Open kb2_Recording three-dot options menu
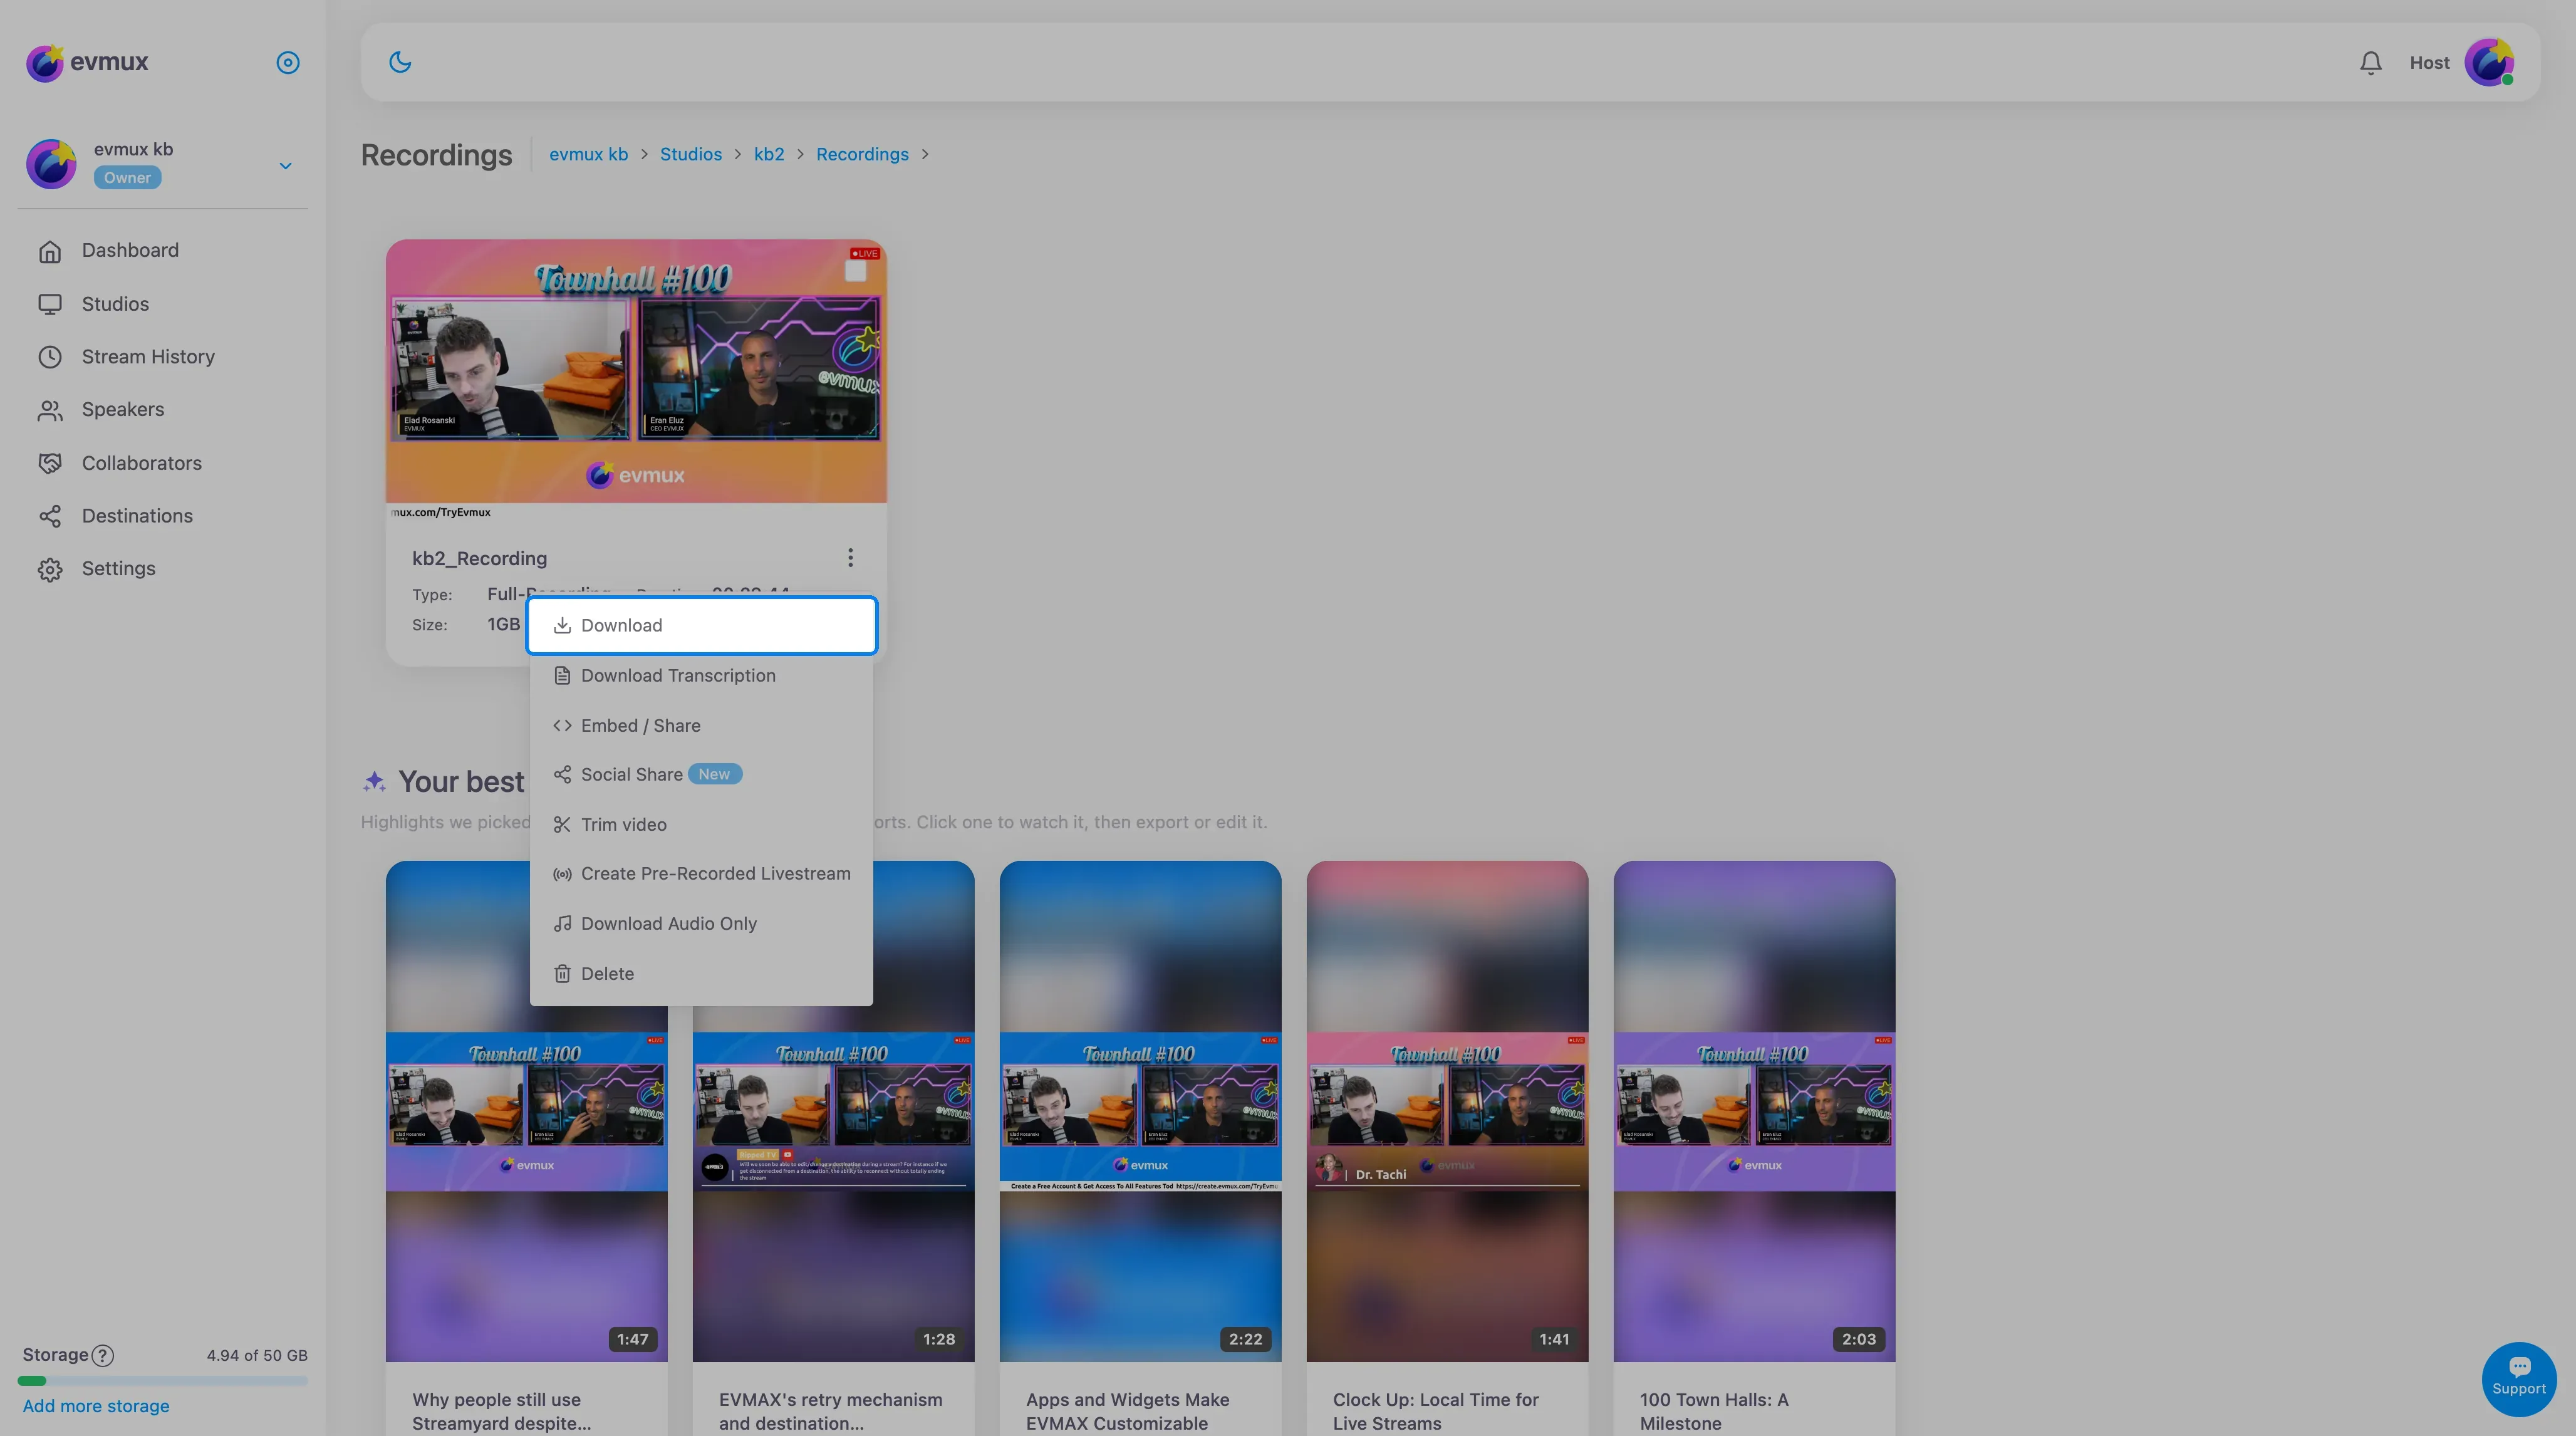Screen dimensions: 2576x1436 click(x=850, y=557)
